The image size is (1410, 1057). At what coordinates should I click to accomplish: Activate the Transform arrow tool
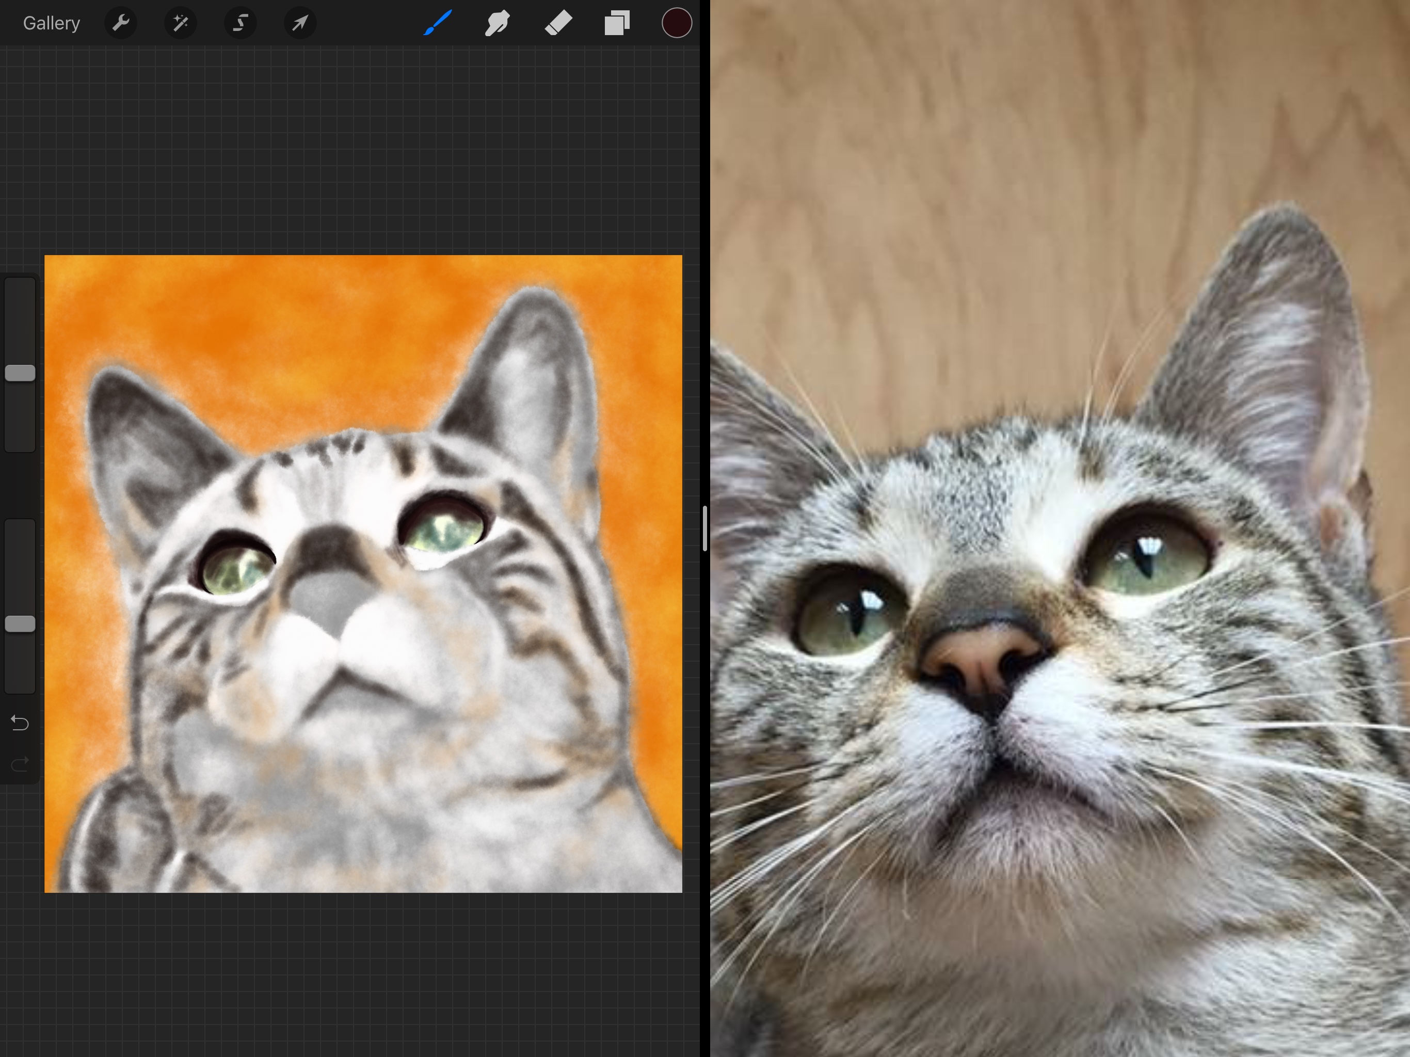click(299, 24)
